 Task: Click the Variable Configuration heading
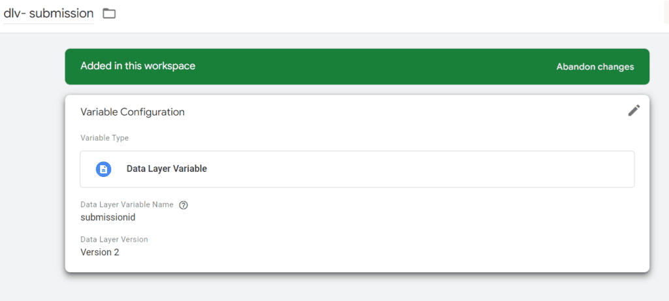click(133, 112)
